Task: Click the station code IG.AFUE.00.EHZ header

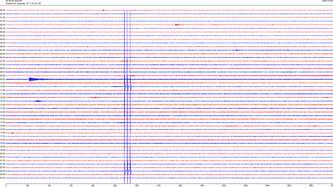Action: [14, 1]
